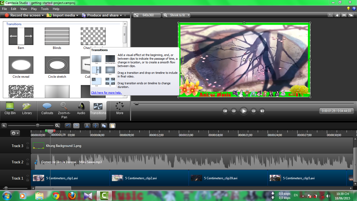Click the timeline zoom in magnifier
357x201 pixels.
coord(57,126)
